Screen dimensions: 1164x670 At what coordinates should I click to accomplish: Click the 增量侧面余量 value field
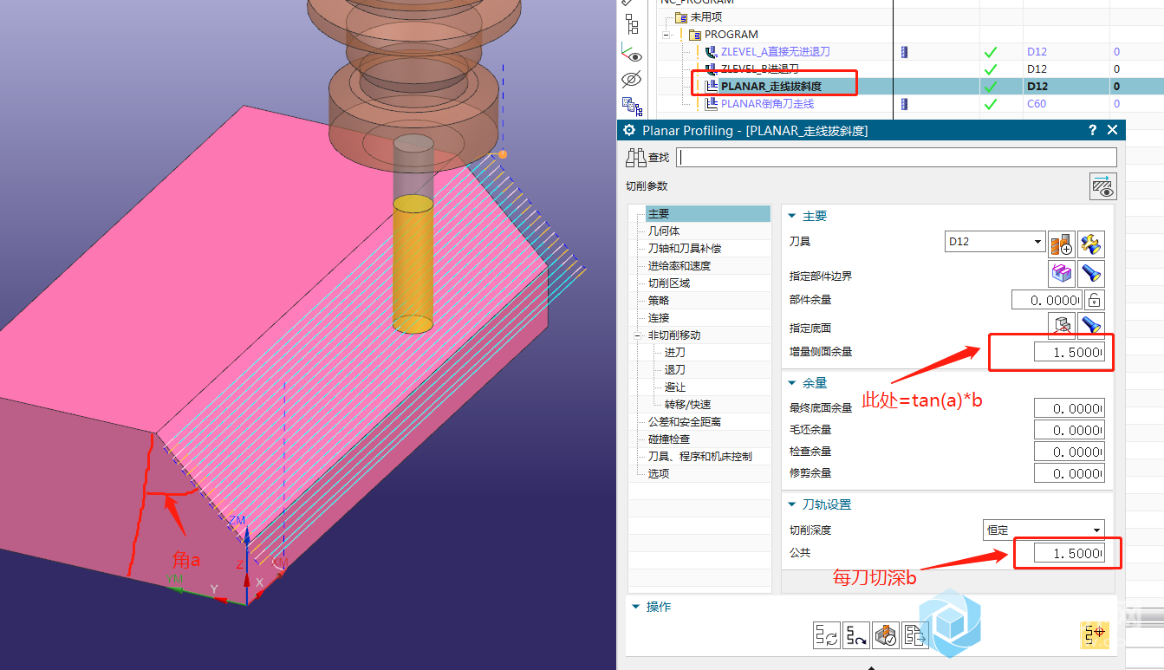(x=1070, y=353)
